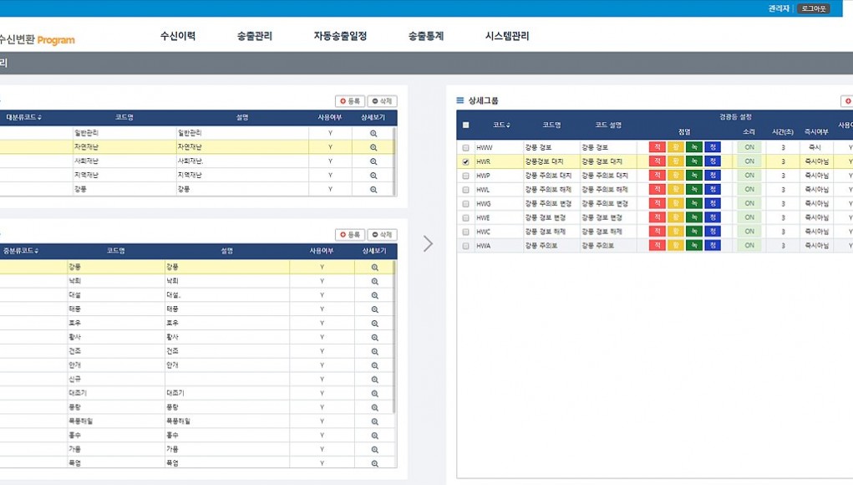
Task: Click the 상세그룹 list icon
Action: click(x=460, y=100)
